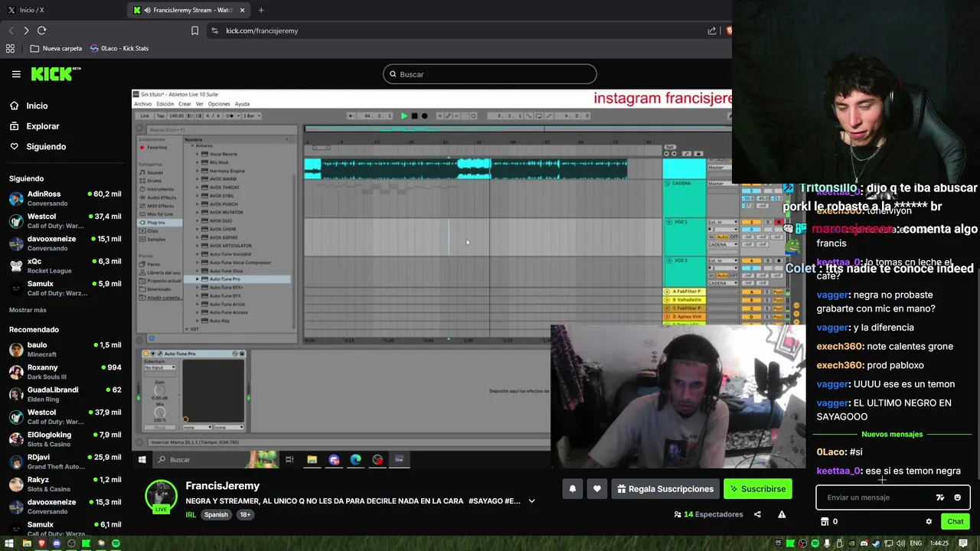Reload the browser page
This screenshot has width=980, height=551.
(41, 31)
